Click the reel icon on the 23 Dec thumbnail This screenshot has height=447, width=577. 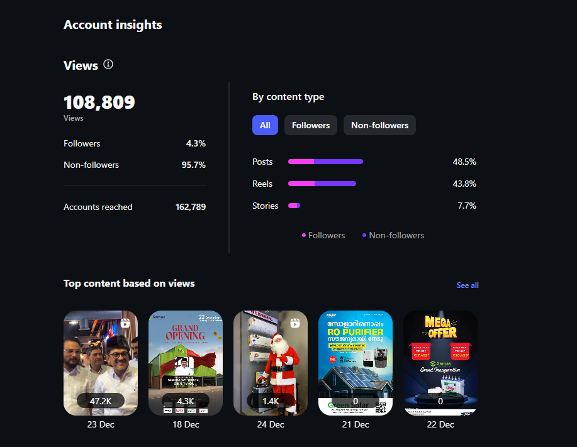point(125,323)
